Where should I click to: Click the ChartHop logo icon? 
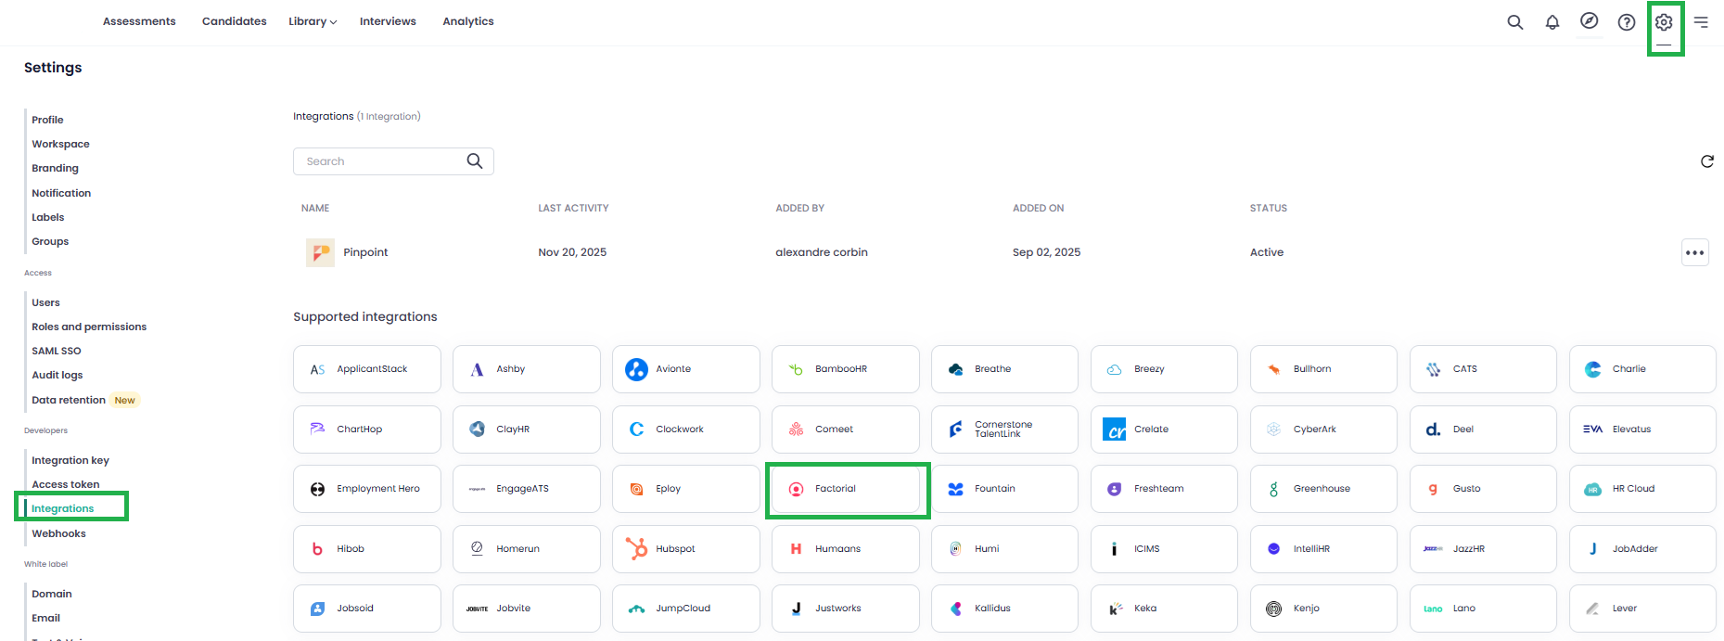317,429
